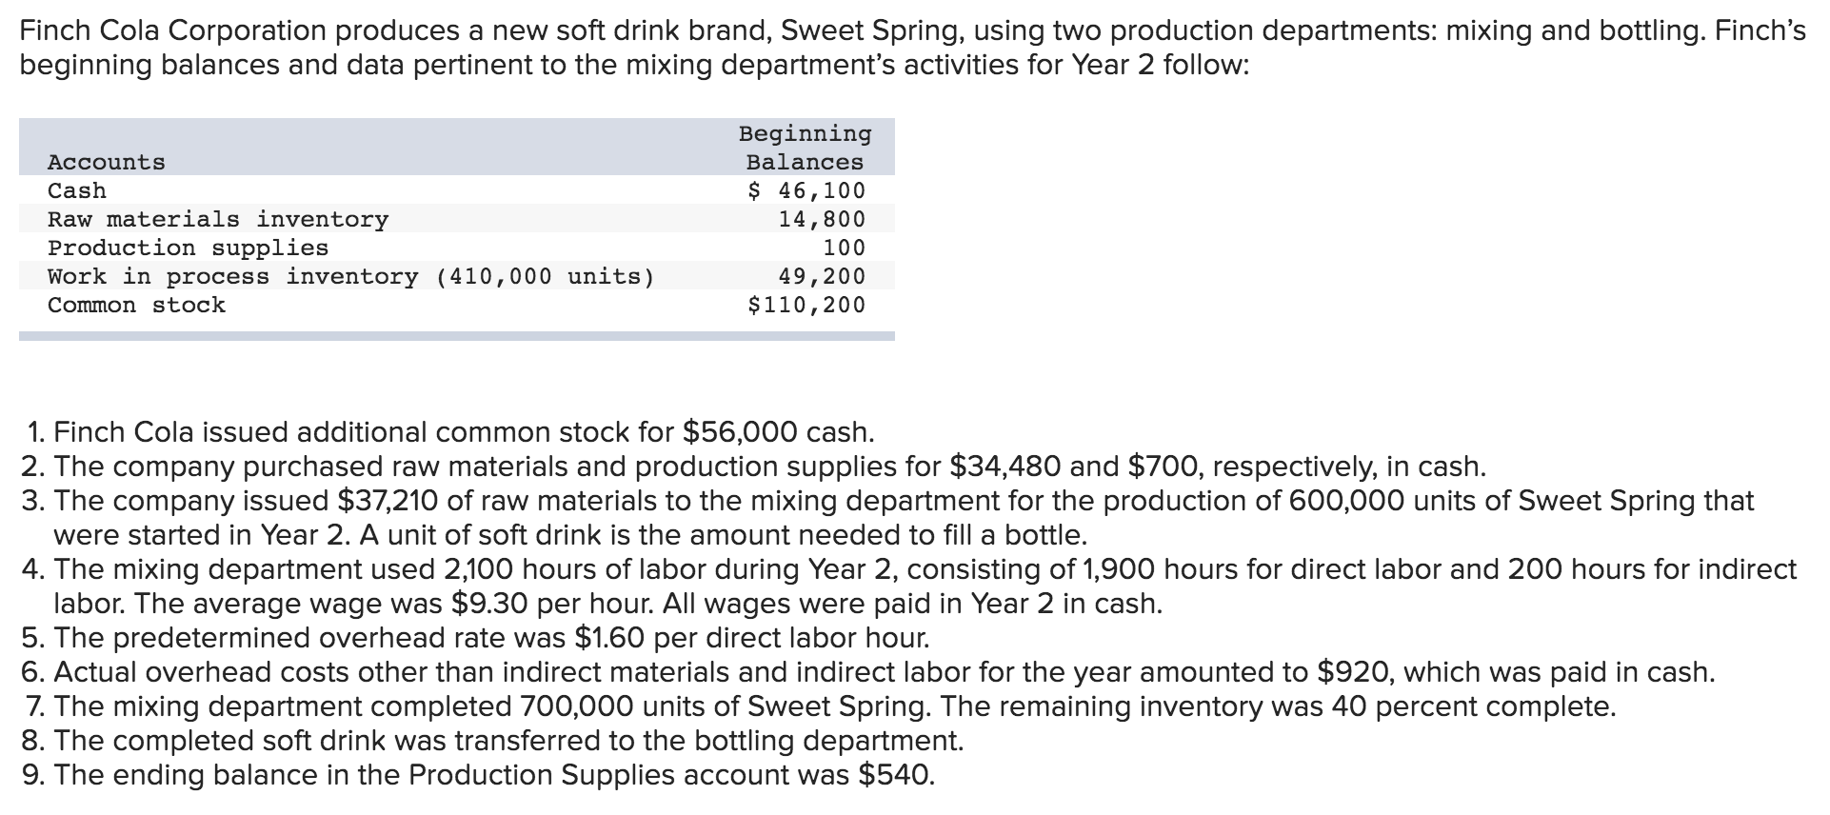Select the Raw materials inventory row label
The image size is (1830, 815).
click(218, 220)
